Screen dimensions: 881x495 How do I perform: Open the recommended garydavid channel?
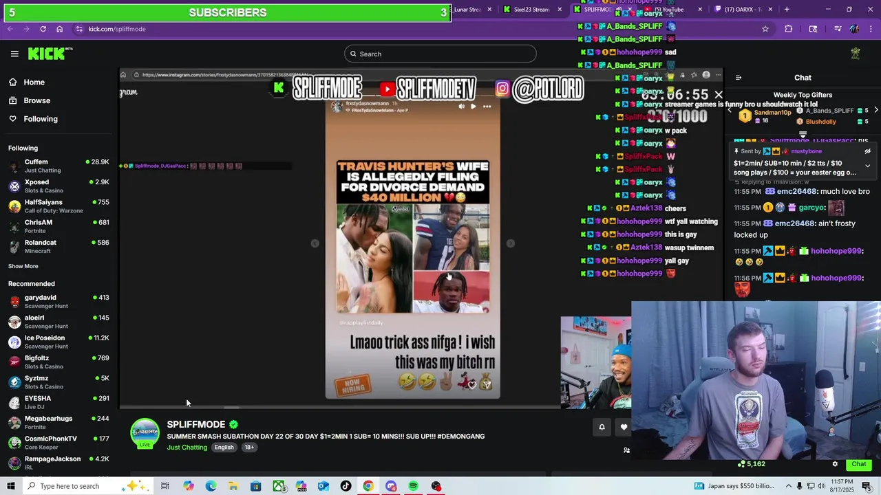59,301
